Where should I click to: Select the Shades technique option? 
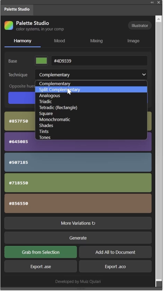91,125
